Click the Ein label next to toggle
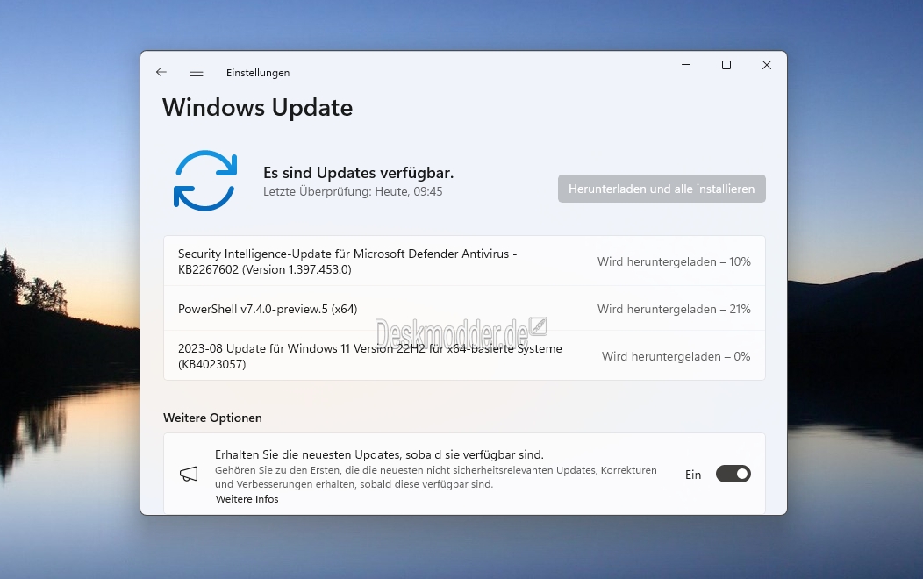 coord(693,475)
